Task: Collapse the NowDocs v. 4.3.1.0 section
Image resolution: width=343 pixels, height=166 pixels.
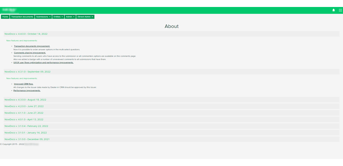Action: pyautogui.click(x=28, y=72)
